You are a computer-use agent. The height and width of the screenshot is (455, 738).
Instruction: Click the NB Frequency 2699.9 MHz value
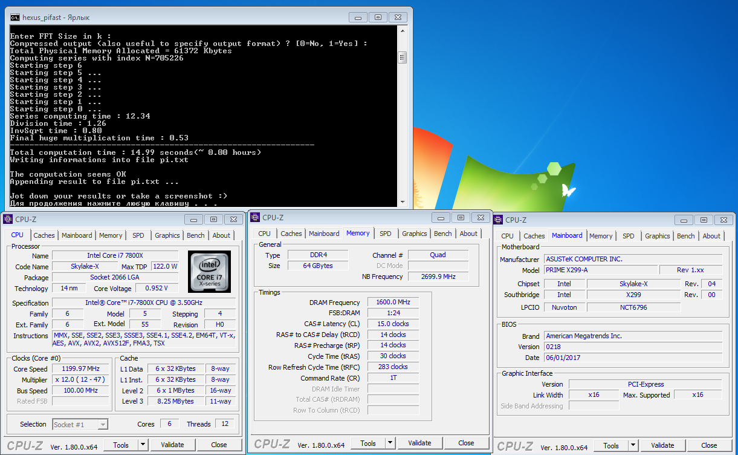click(438, 277)
